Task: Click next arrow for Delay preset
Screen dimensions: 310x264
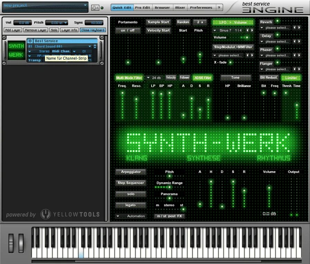Action: tap(299, 41)
